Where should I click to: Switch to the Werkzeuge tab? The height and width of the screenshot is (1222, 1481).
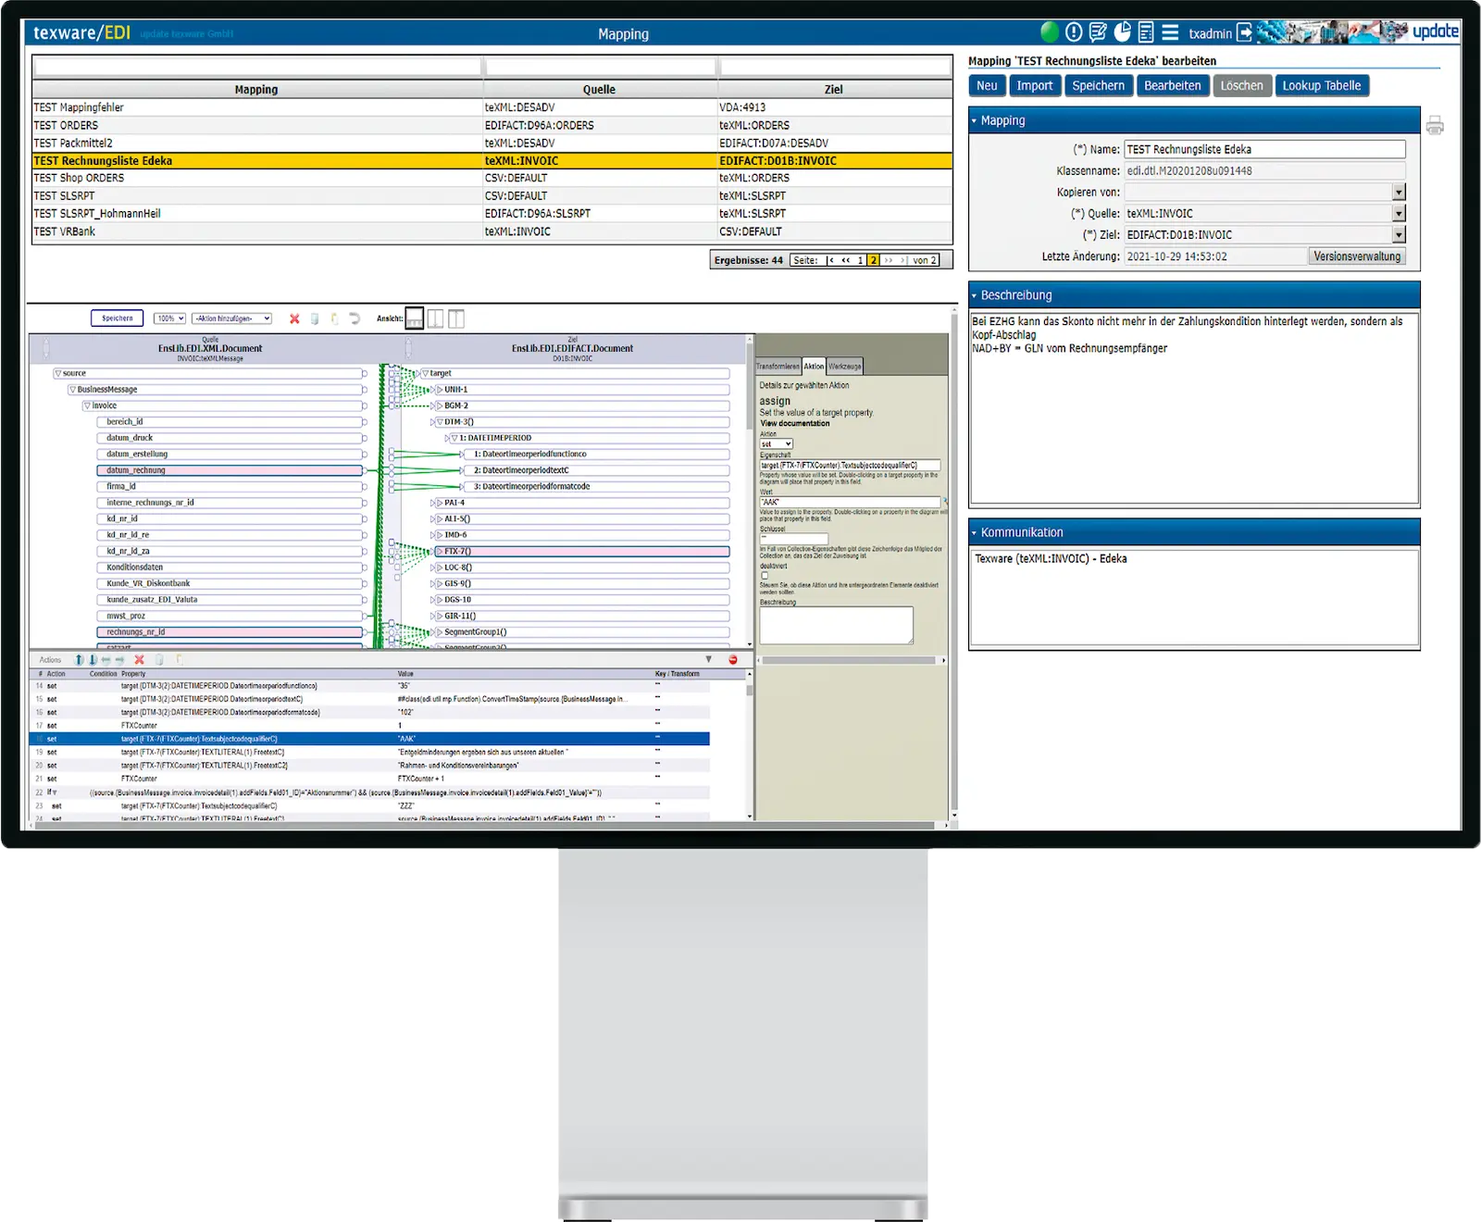[x=844, y=367]
